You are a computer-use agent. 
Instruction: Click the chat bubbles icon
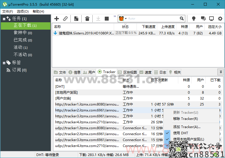(203, 19)
